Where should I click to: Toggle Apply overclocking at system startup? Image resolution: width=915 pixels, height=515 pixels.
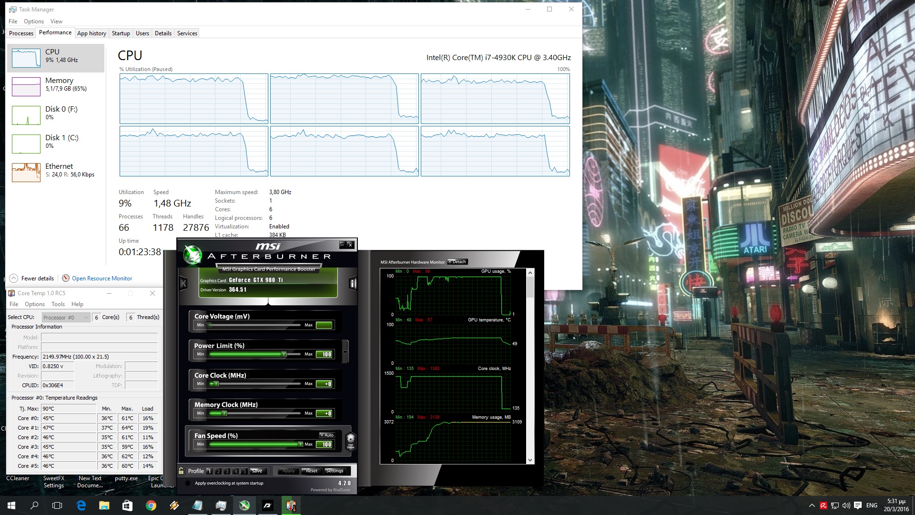pos(188,483)
